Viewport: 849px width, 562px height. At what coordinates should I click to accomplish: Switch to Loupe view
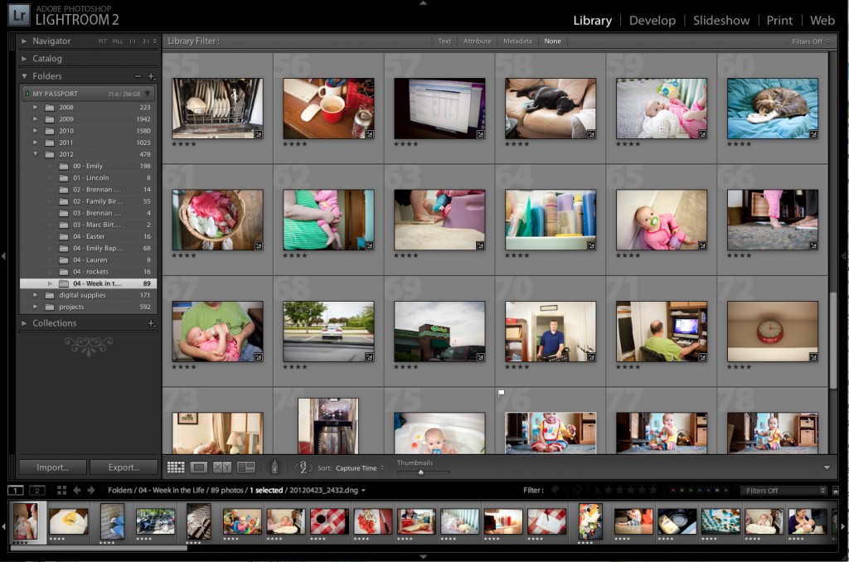199,468
